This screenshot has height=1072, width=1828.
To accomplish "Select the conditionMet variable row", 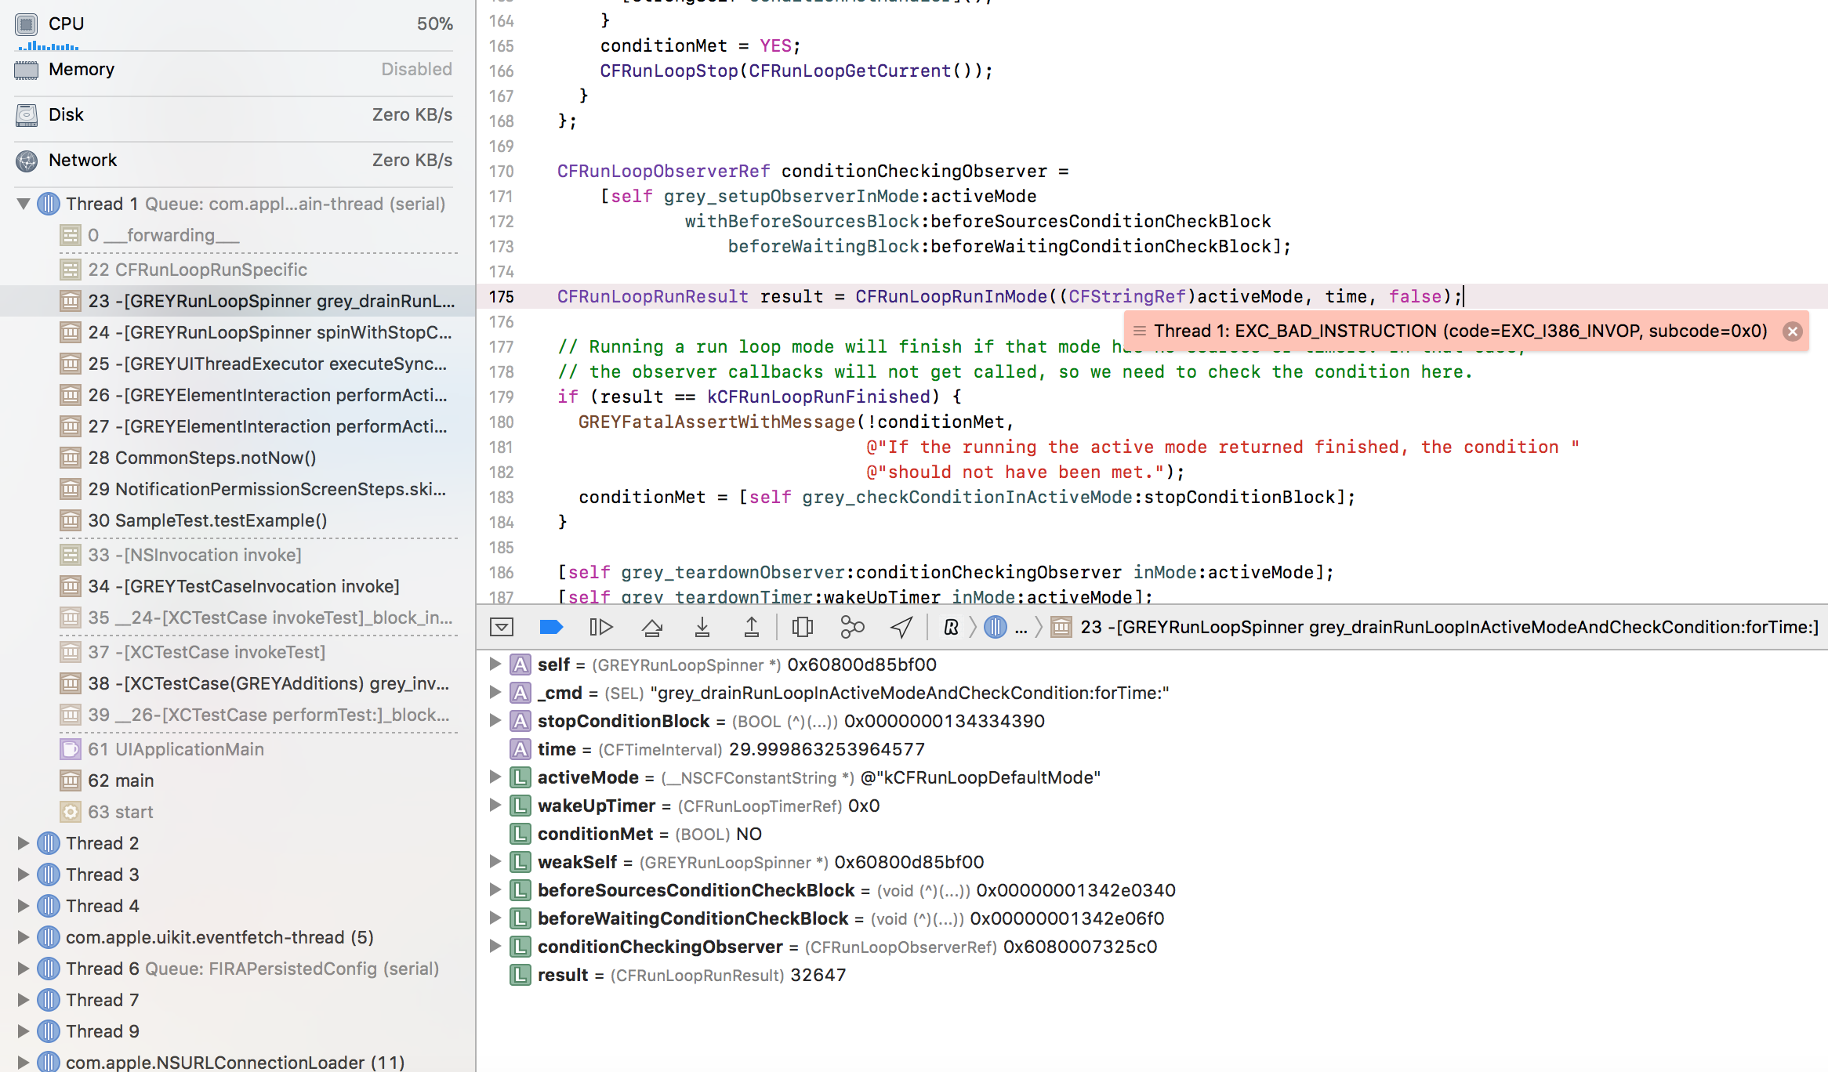I will click(x=1152, y=834).
